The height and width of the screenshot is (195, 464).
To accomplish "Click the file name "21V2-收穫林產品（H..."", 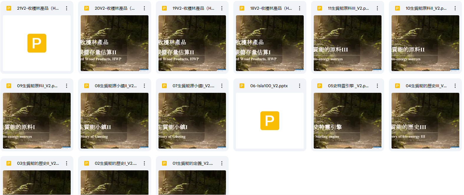I will [38, 8].
